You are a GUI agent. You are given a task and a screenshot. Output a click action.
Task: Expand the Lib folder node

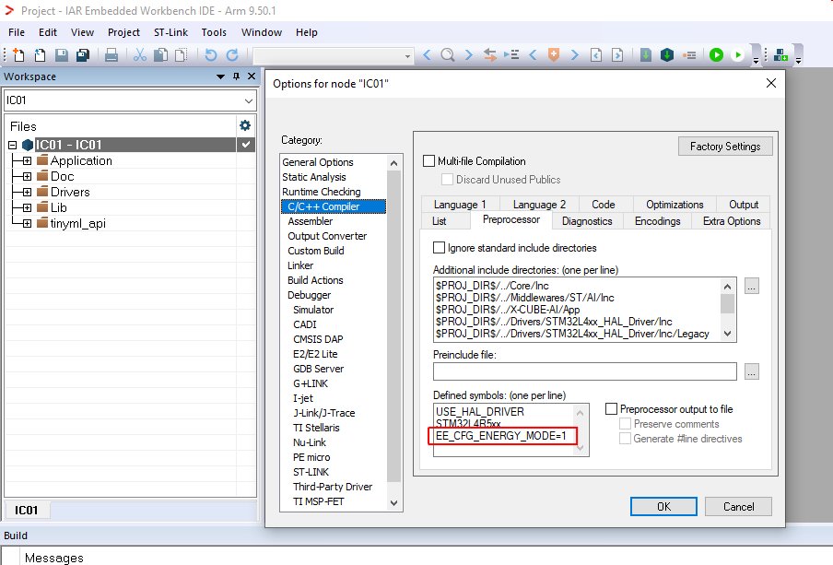pos(27,207)
